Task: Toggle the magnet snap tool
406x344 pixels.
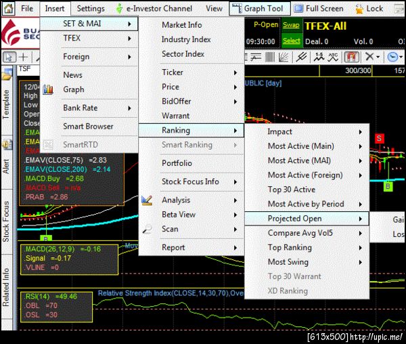Action: (x=351, y=57)
